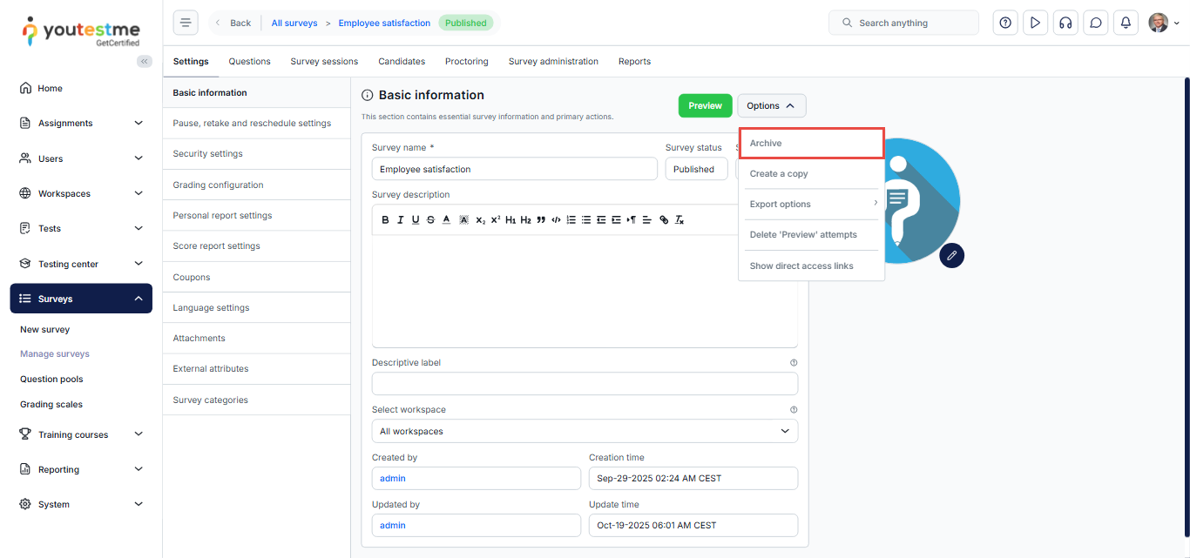Open notifications bell icon
The image size is (1190, 558).
coord(1126,23)
